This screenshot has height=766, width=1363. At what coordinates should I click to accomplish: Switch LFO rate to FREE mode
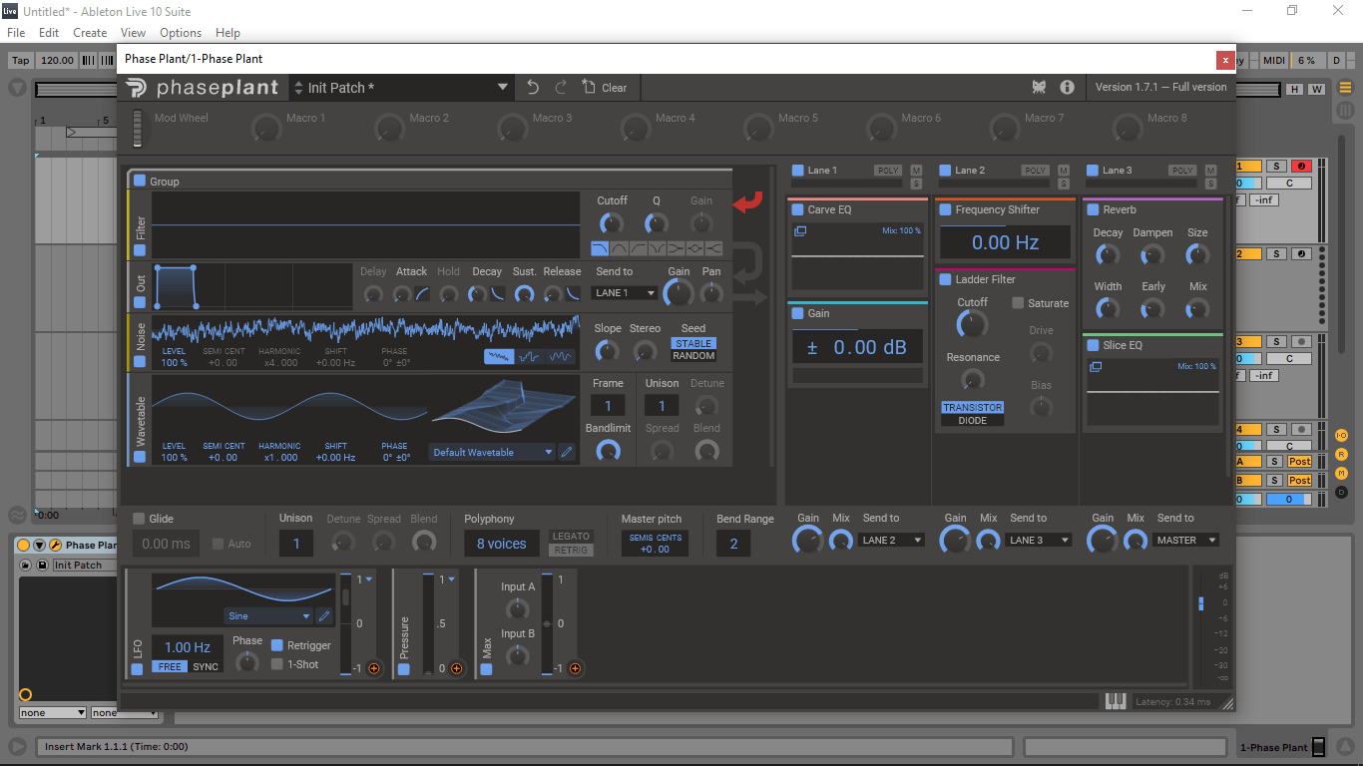171,667
